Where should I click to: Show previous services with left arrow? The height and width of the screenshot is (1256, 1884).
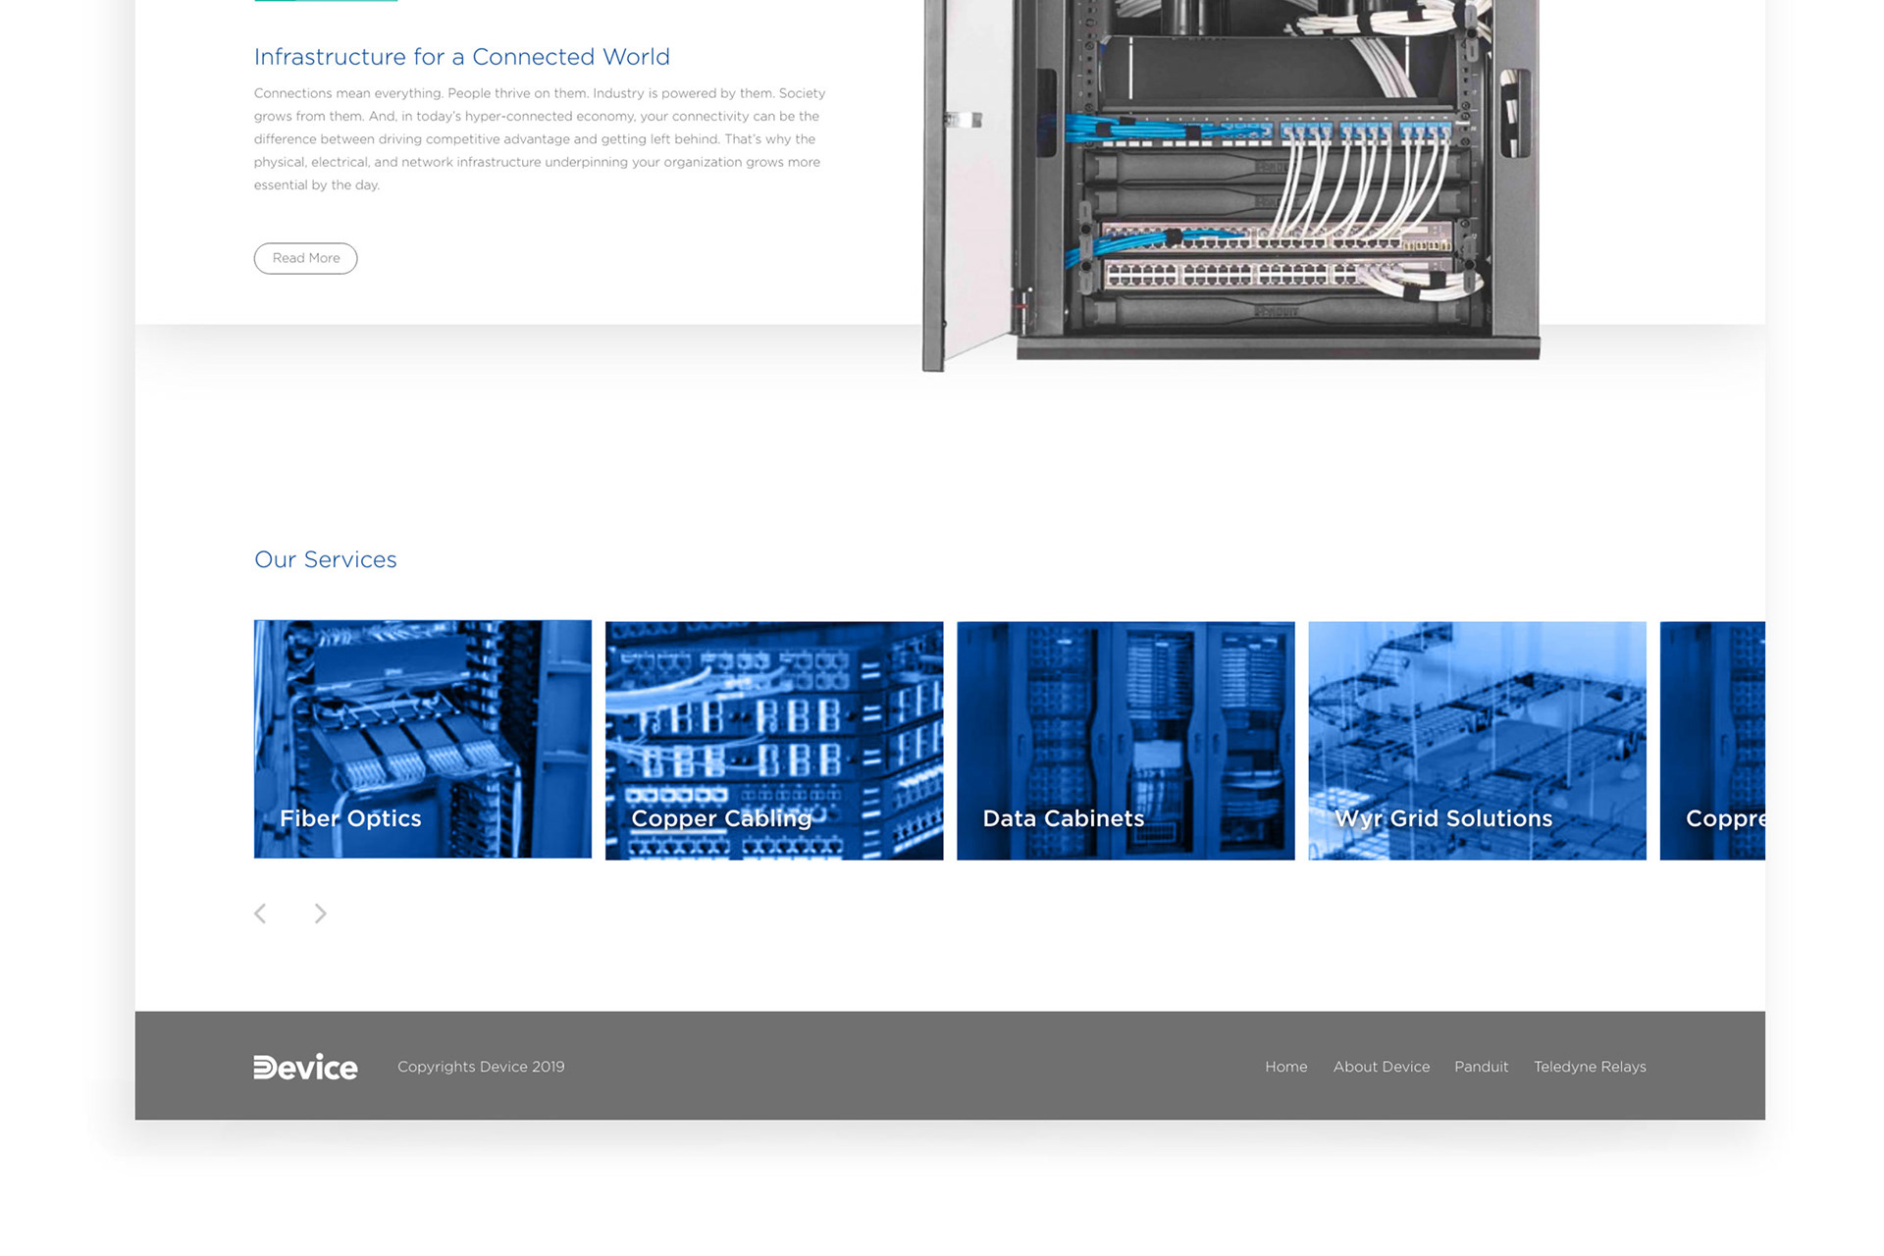260,914
